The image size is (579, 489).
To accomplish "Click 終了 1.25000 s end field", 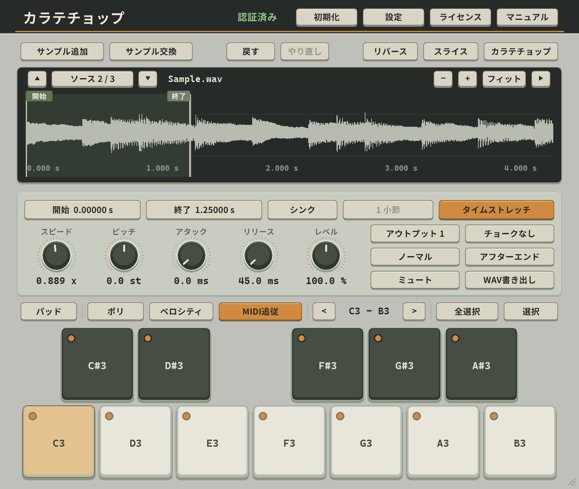I will click(x=204, y=210).
